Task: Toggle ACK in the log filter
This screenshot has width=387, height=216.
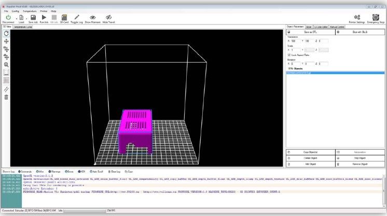Action: pos(81,171)
